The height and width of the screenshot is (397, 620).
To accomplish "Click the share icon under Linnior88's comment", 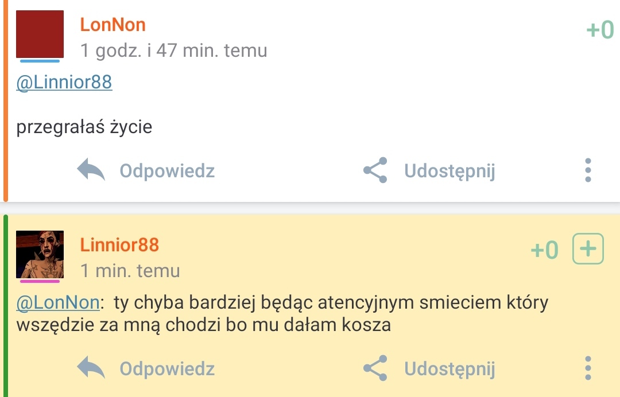I will click(375, 368).
